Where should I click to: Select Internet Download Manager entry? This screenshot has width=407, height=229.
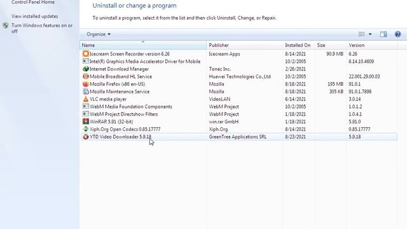click(119, 69)
